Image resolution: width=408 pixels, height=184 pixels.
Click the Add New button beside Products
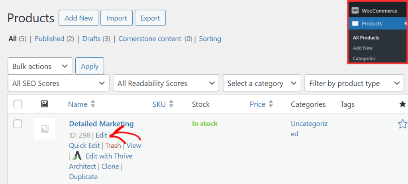pyautogui.click(x=78, y=18)
